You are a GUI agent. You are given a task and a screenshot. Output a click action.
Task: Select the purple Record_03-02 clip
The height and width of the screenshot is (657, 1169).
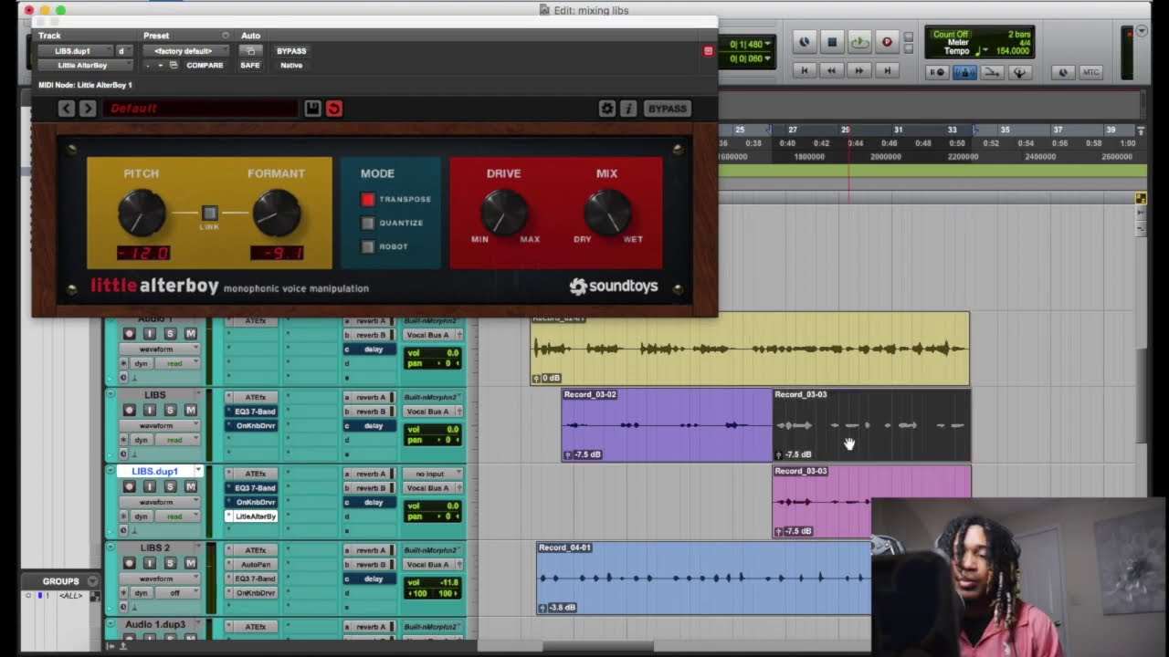point(667,425)
